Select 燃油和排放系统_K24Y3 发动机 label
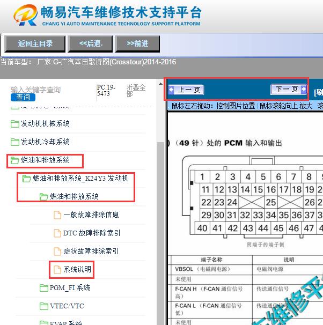The height and width of the screenshot is (325, 323). [x=80, y=179]
